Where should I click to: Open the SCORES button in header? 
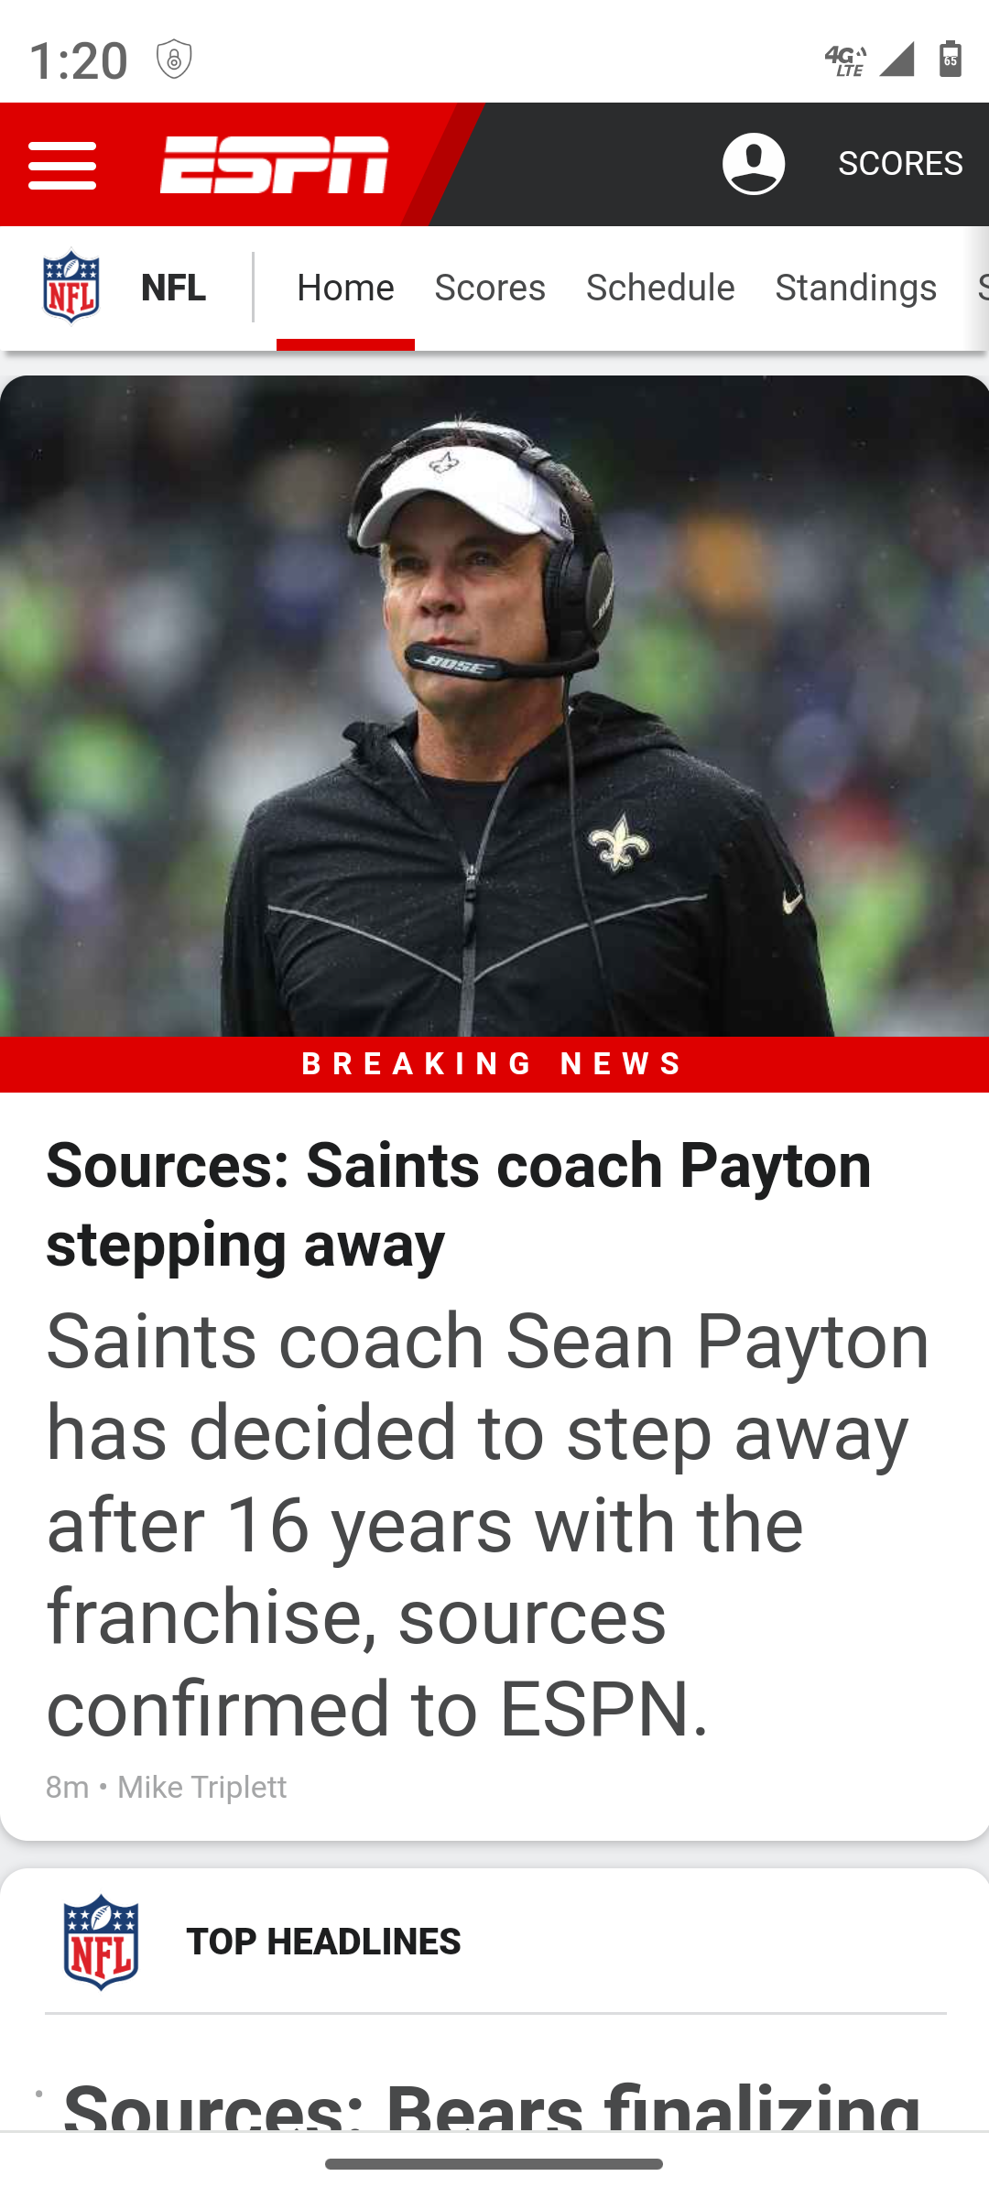click(900, 164)
